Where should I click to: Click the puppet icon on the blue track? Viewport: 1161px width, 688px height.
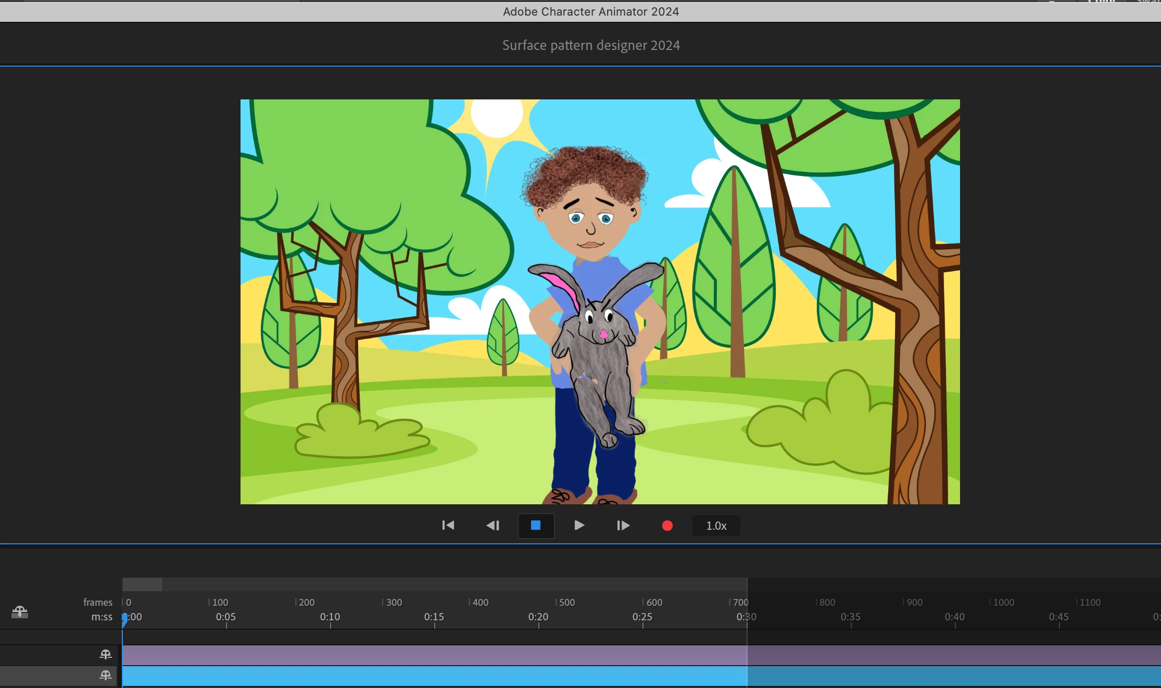[106, 676]
